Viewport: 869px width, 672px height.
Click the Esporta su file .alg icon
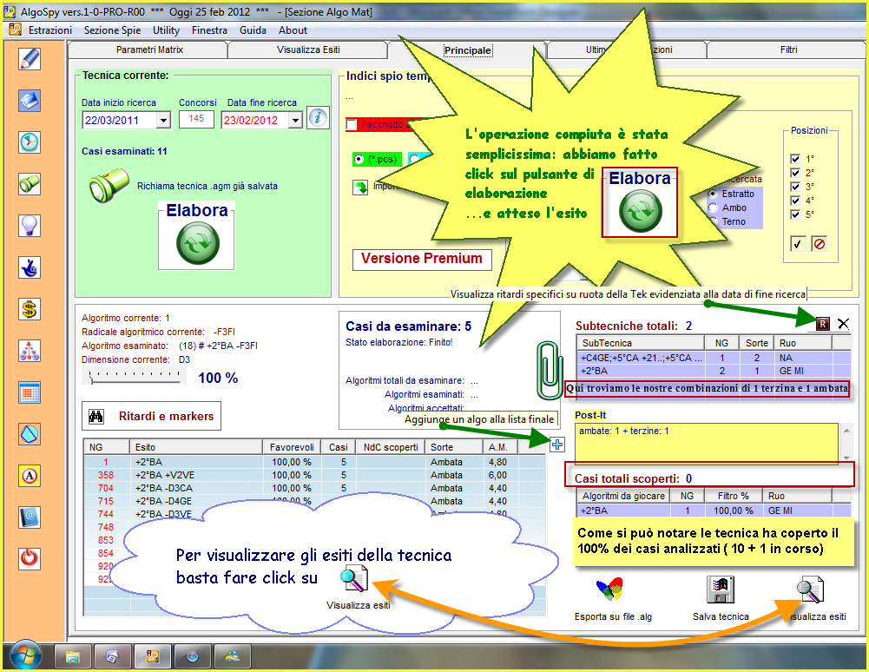click(x=609, y=590)
